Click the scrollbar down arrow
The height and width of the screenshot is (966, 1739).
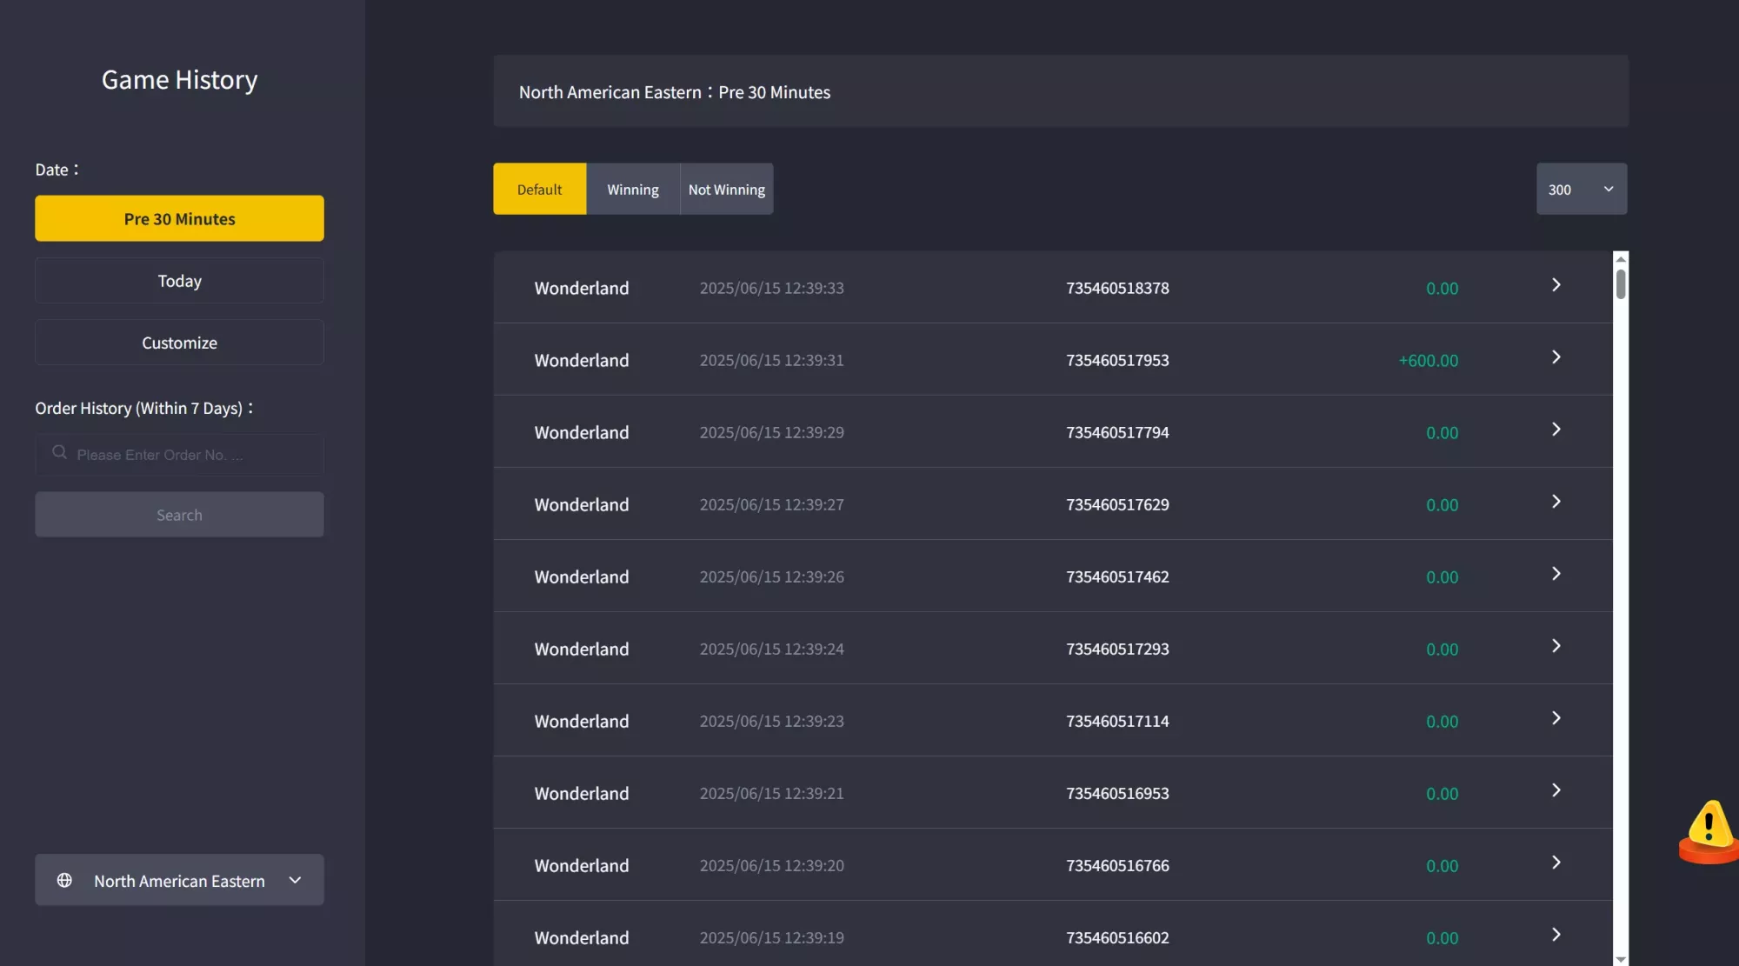pos(1621,959)
